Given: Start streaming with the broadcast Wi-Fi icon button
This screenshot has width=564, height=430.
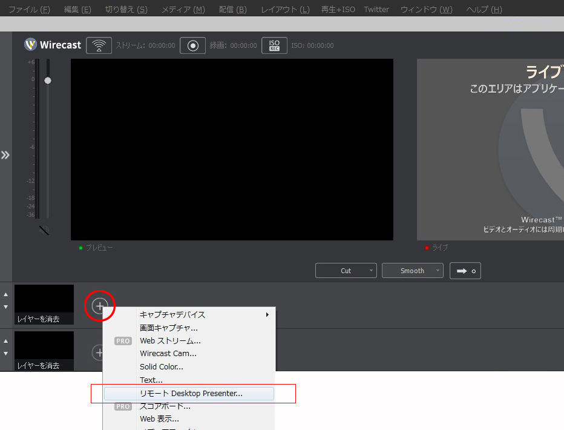Looking at the screenshot, I should tap(99, 45).
